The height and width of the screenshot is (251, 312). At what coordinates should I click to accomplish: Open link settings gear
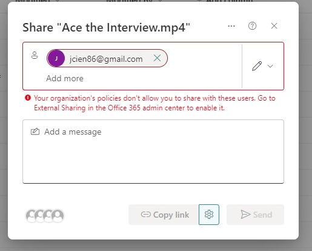(x=209, y=215)
